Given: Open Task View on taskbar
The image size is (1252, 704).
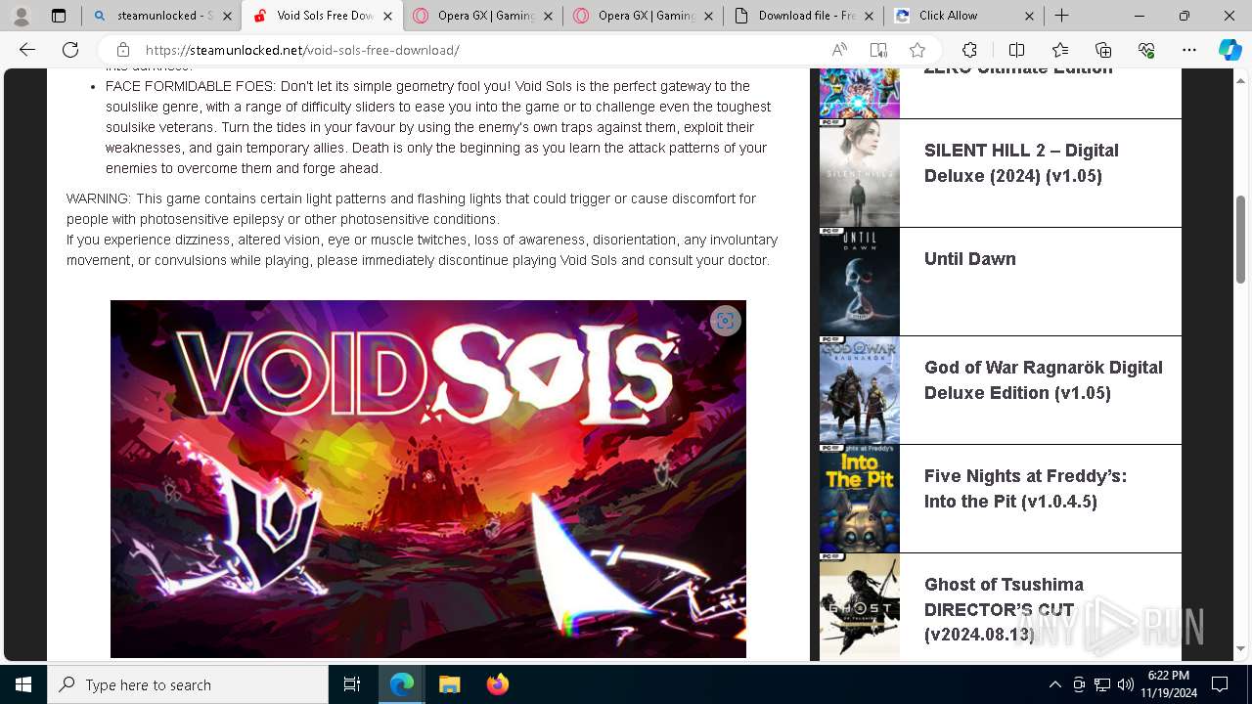Looking at the screenshot, I should (x=352, y=684).
